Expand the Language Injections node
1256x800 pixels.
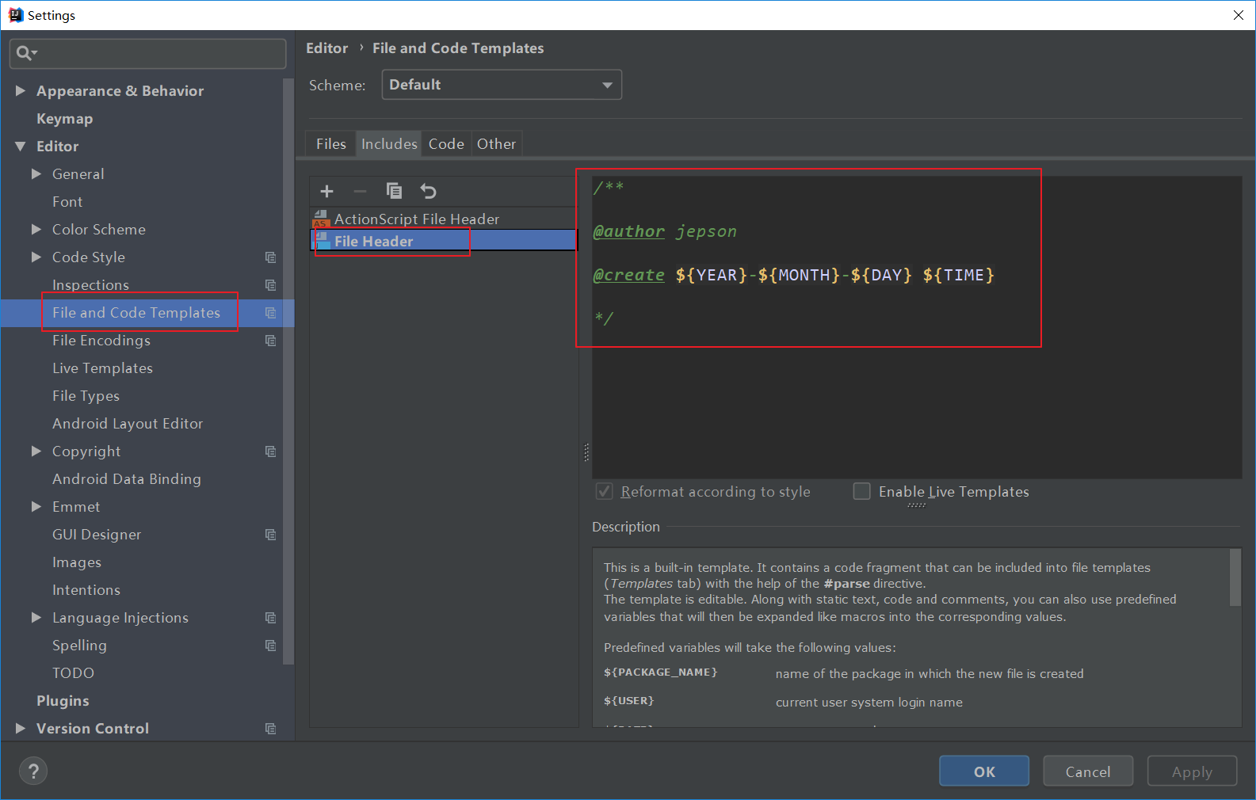(x=36, y=618)
